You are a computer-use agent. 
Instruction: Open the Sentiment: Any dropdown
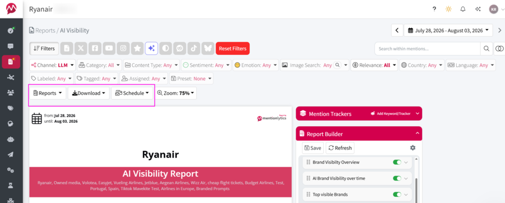(206, 65)
